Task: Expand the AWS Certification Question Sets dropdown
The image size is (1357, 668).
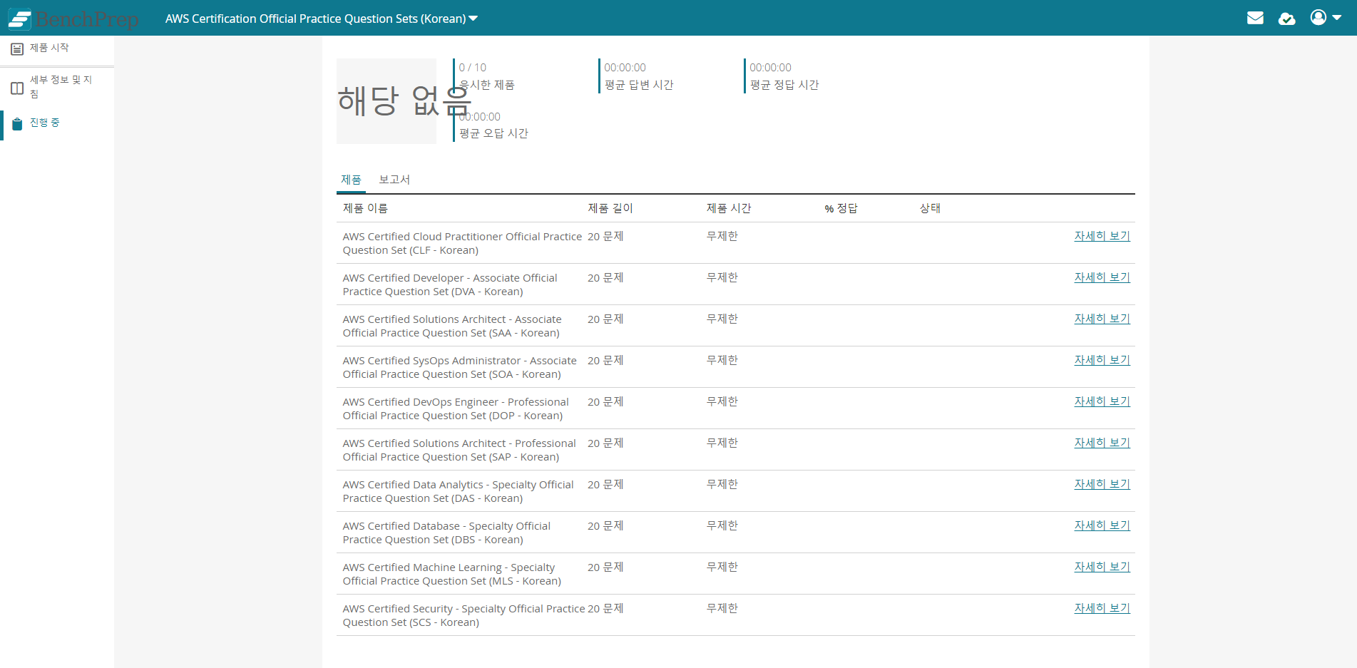Action: pos(322,19)
